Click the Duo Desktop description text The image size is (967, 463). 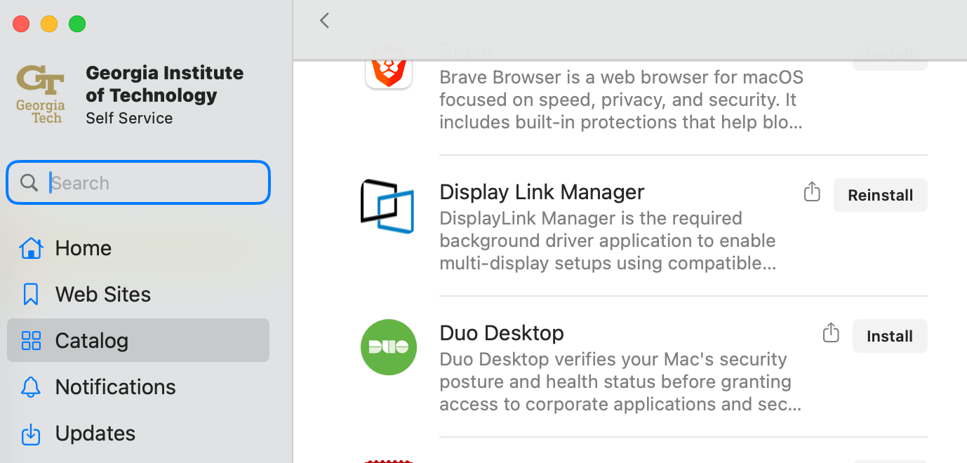click(620, 382)
